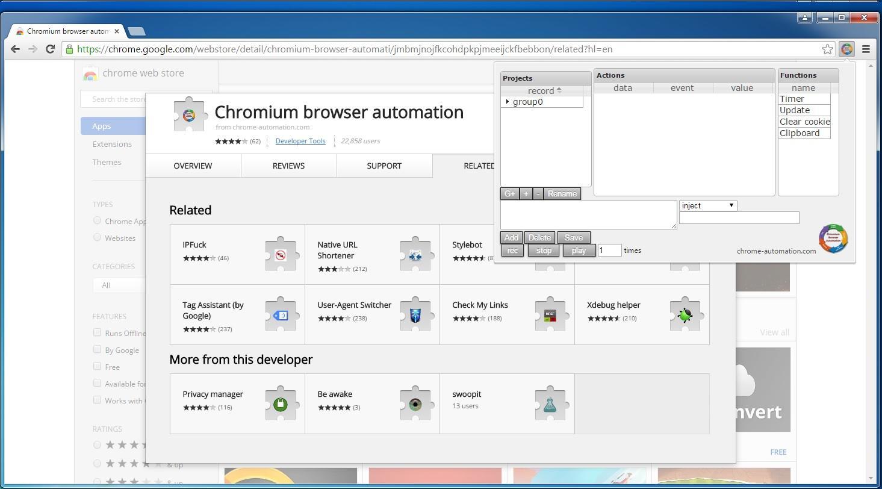Image resolution: width=882 pixels, height=489 pixels.
Task: Enable the Runs Offline checkbox
Action: coord(97,332)
